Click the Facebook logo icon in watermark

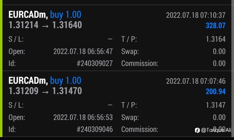coord(197,130)
